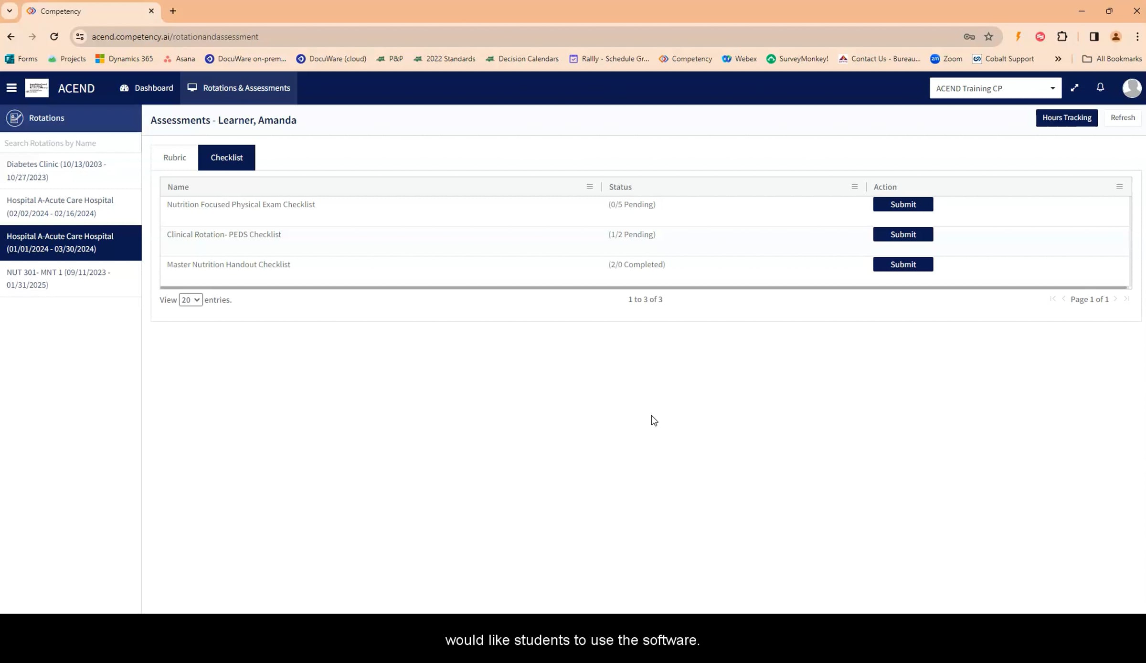Viewport: 1146px width, 663px height.
Task: Open the Name column filter icon
Action: [x=590, y=187]
